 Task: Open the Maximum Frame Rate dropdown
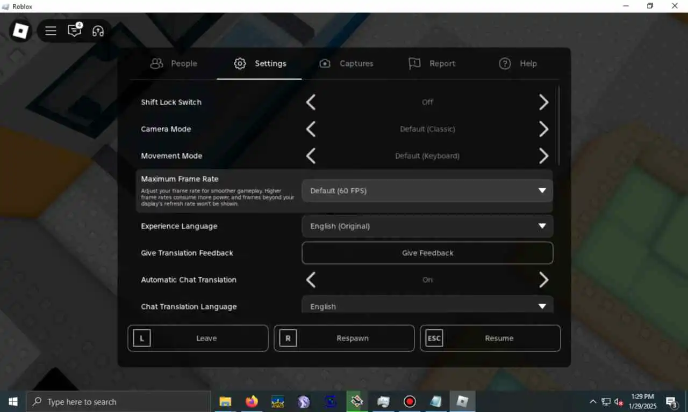pos(427,190)
